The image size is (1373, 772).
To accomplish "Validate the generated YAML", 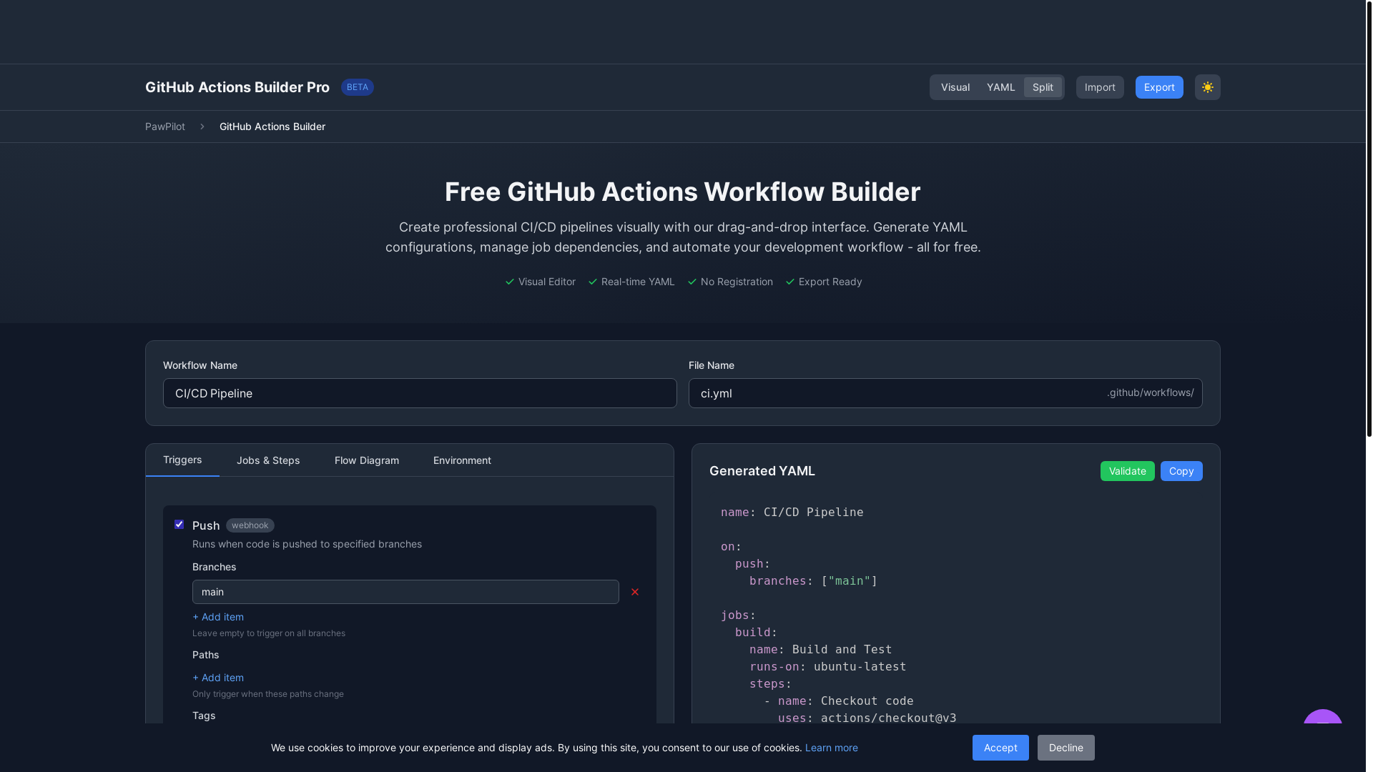I will click(1127, 471).
